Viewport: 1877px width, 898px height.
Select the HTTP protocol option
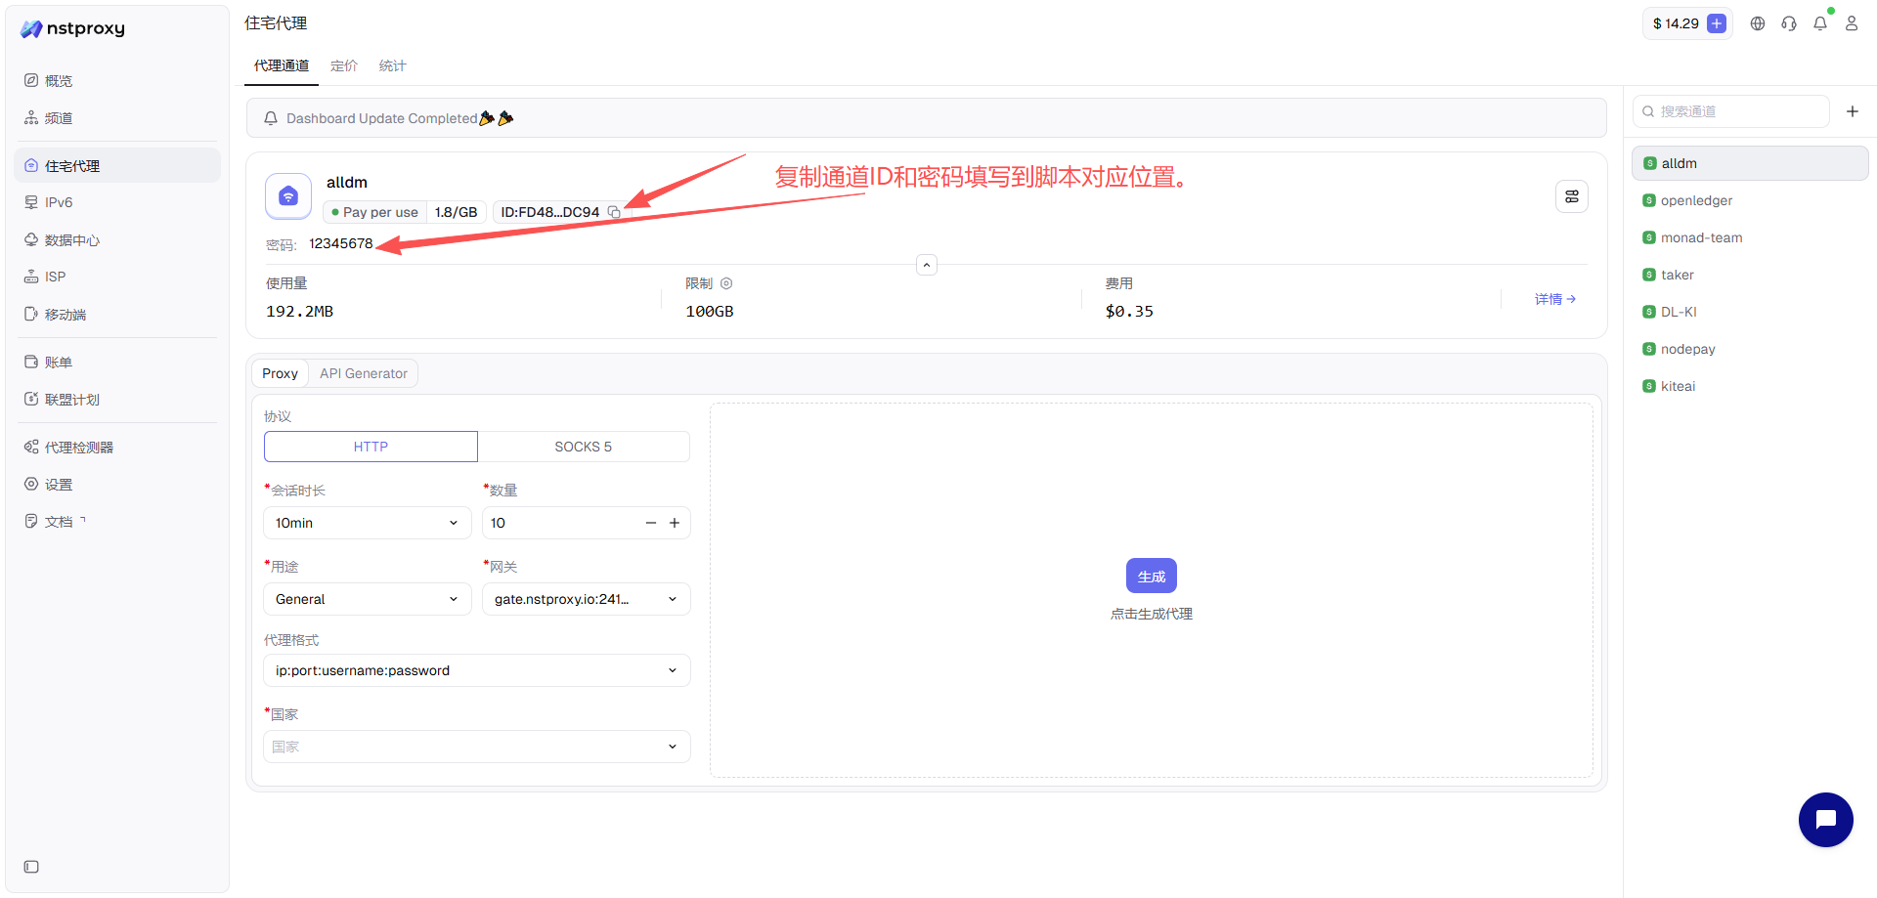pyautogui.click(x=371, y=447)
